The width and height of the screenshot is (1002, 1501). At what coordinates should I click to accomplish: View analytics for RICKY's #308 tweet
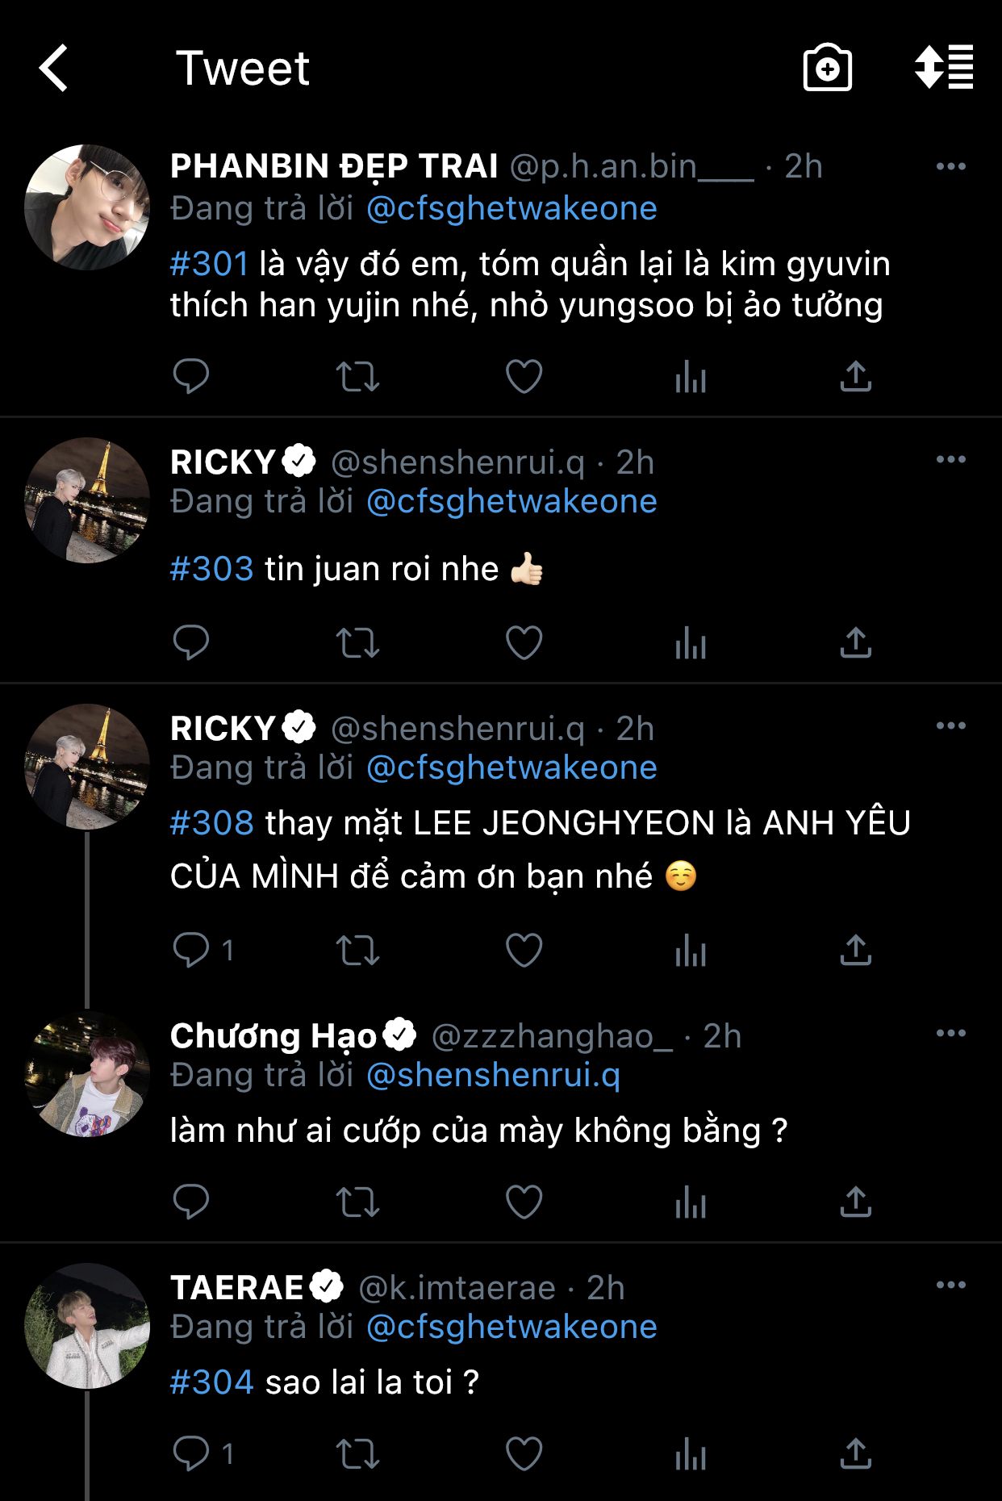pyautogui.click(x=691, y=950)
